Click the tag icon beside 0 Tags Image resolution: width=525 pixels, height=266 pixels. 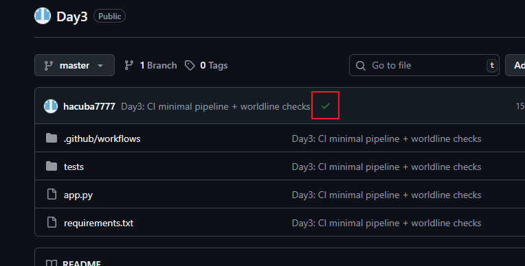(x=190, y=66)
